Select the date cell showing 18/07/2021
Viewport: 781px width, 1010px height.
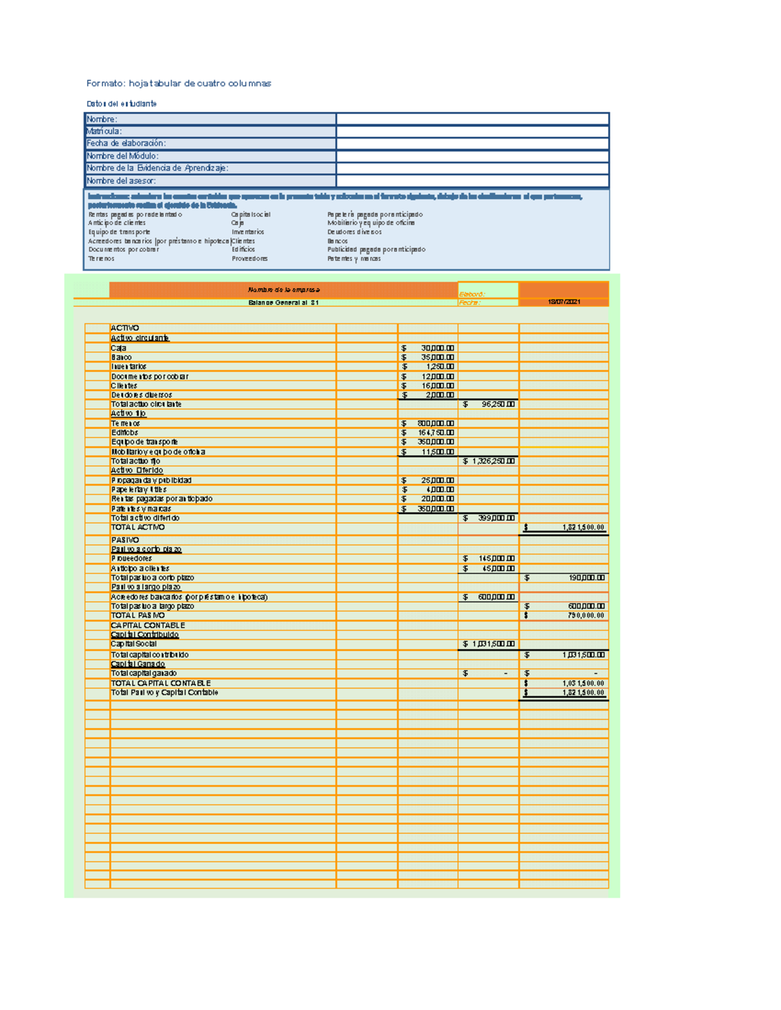(564, 302)
